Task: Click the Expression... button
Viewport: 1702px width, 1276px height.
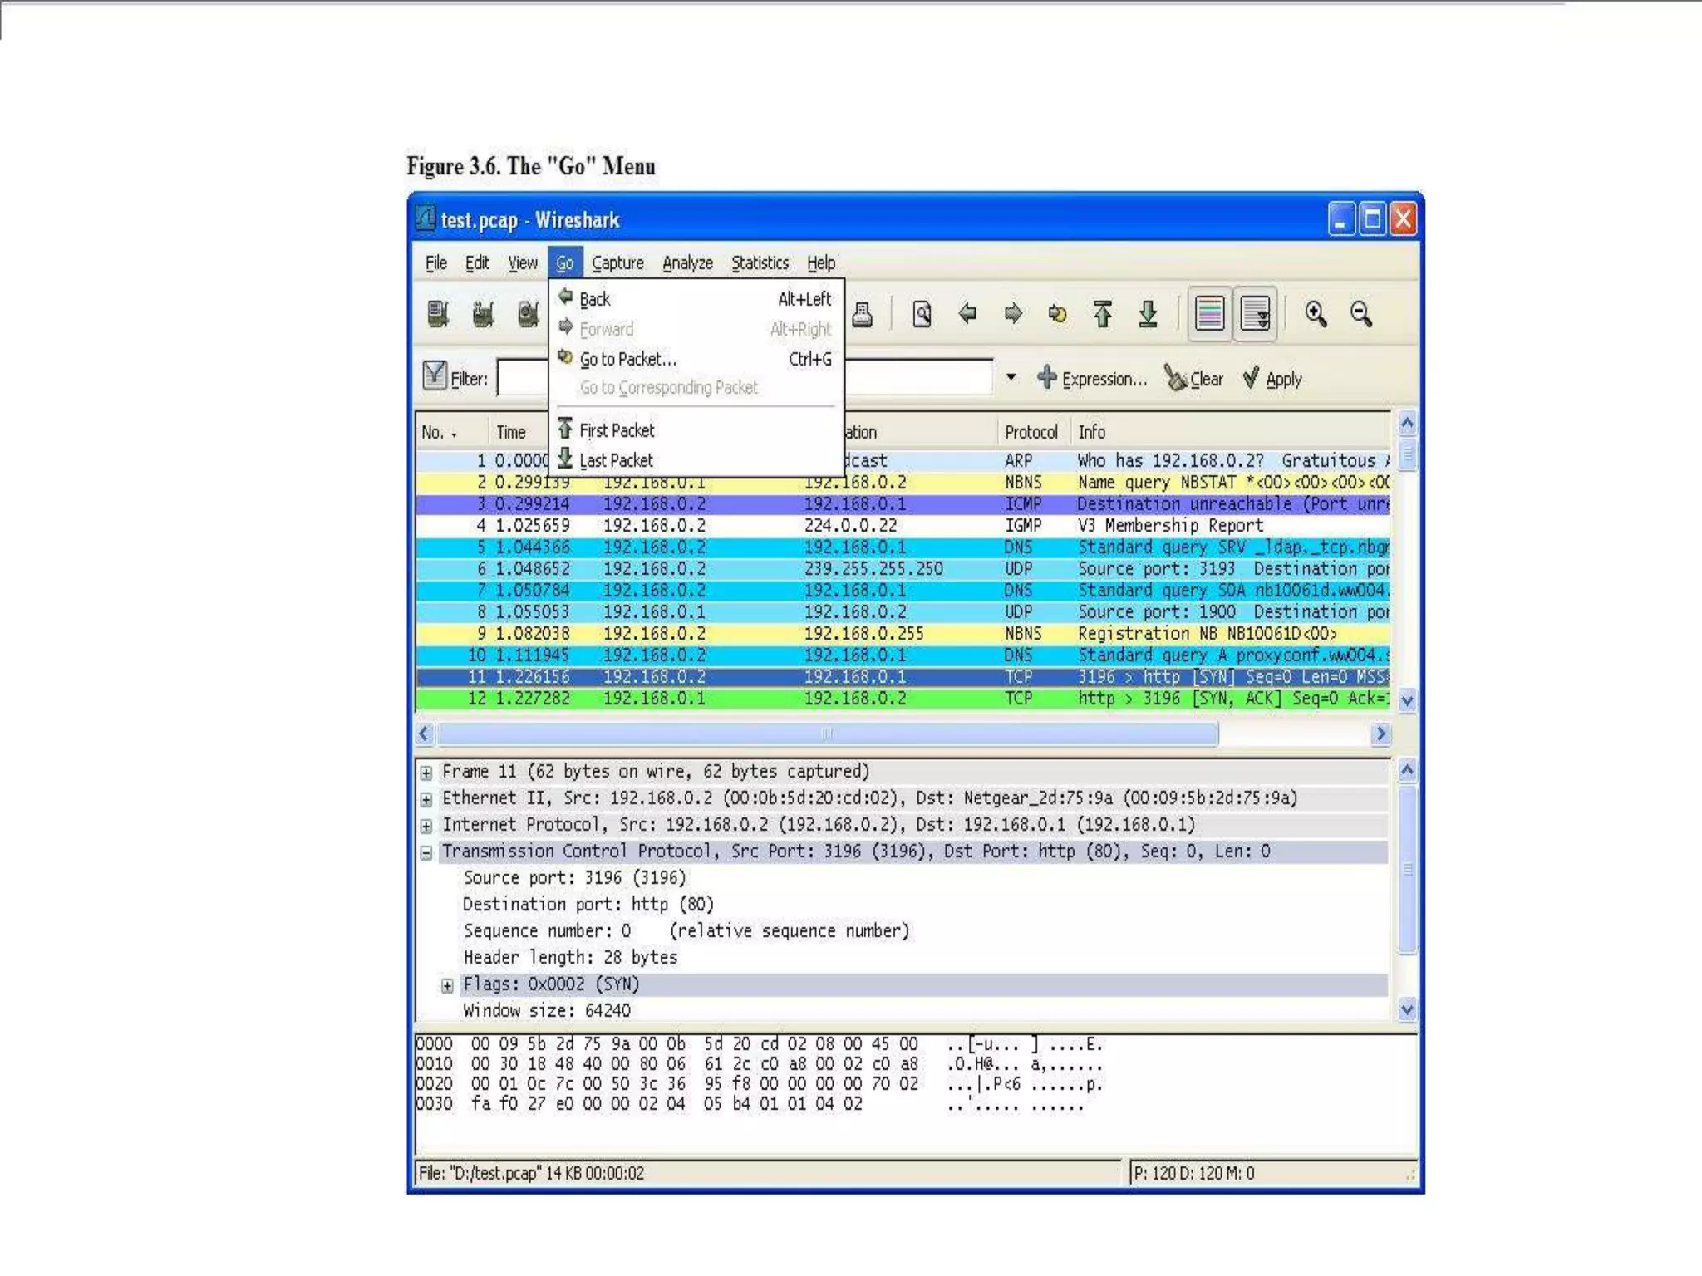Action: coord(1093,379)
